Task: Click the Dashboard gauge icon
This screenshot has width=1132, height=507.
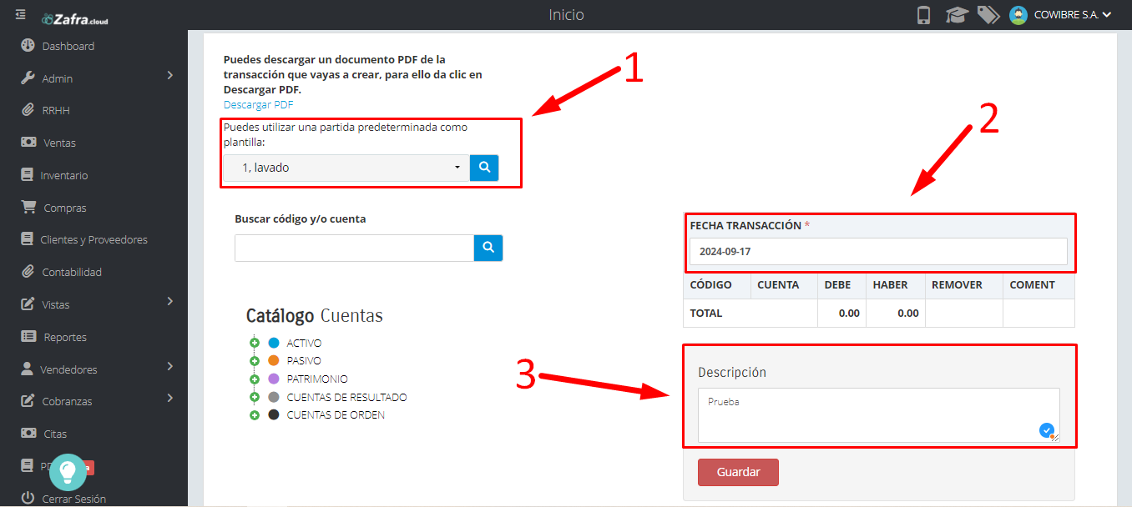Action: click(x=28, y=45)
